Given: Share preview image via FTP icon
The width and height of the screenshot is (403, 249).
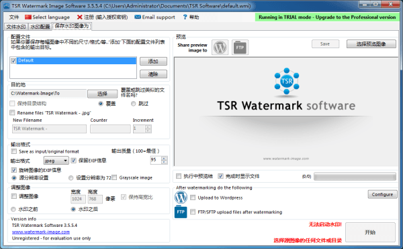Looking at the screenshot, I should coord(240,48).
